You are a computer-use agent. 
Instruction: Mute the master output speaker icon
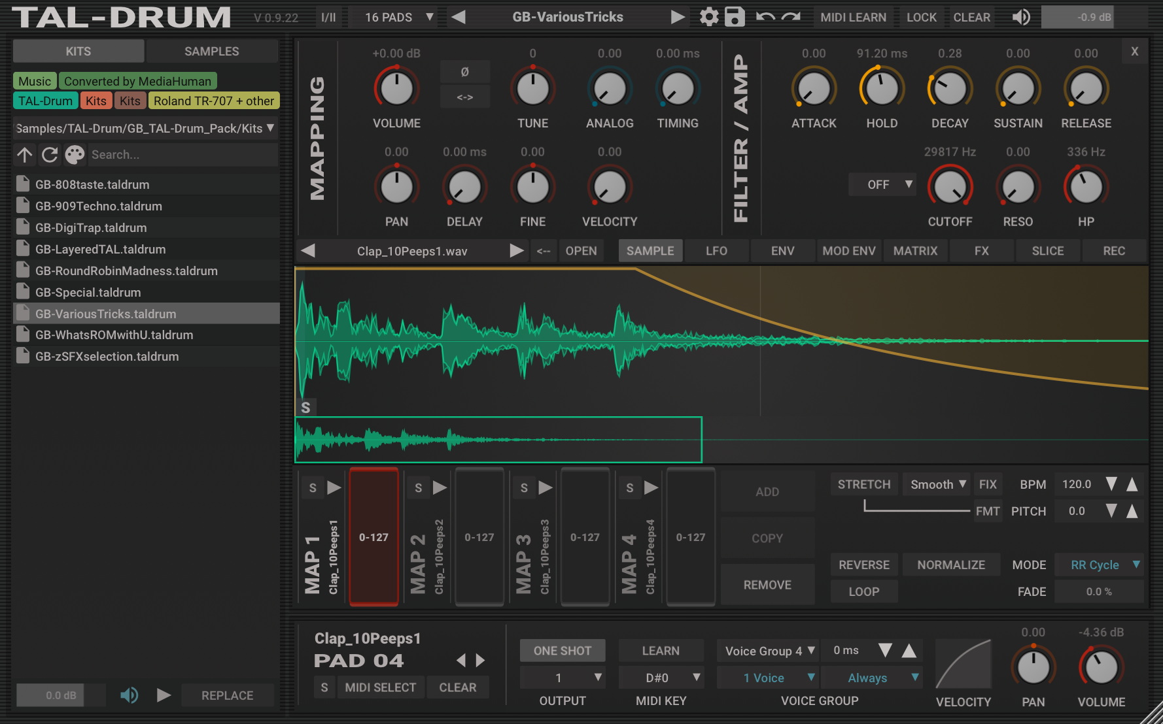coord(1021,17)
